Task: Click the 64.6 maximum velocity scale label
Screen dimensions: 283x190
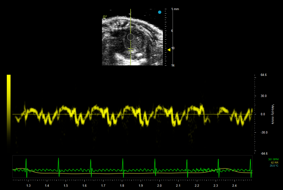Action: pyautogui.click(x=263, y=75)
